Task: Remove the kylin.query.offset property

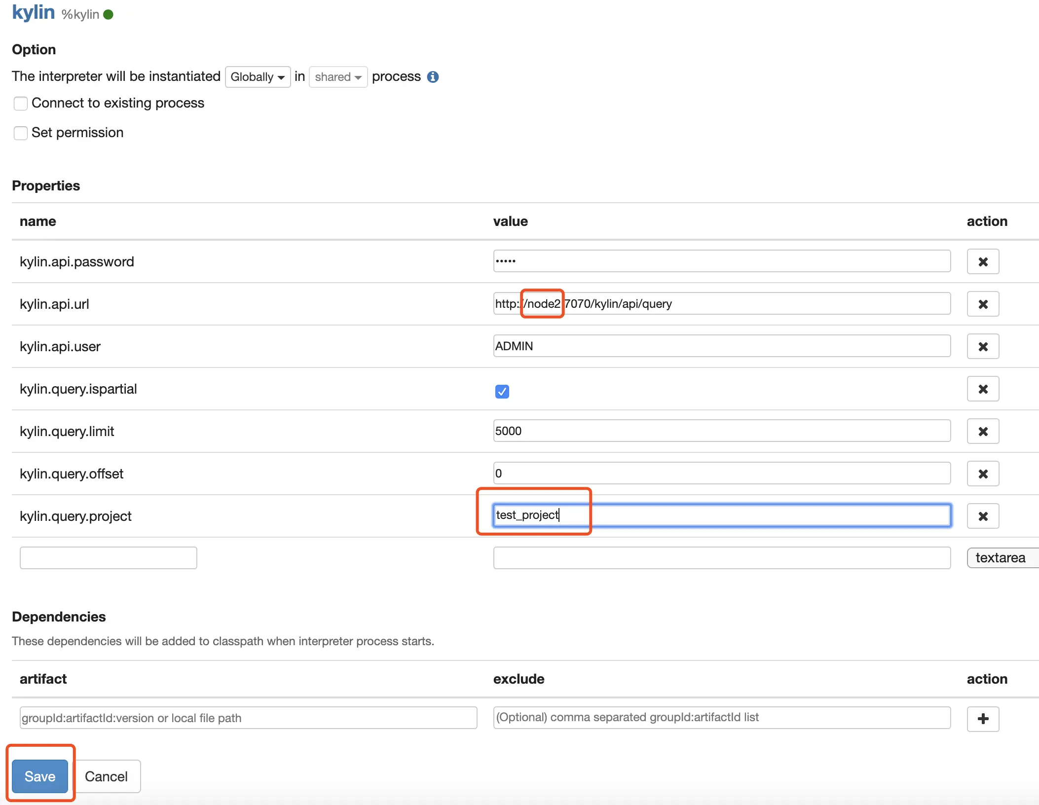Action: tap(982, 474)
